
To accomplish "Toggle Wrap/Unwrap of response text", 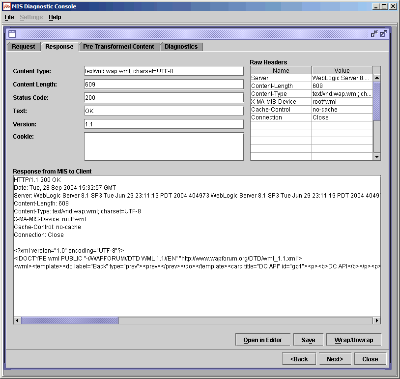I will pyautogui.click(x=354, y=340).
